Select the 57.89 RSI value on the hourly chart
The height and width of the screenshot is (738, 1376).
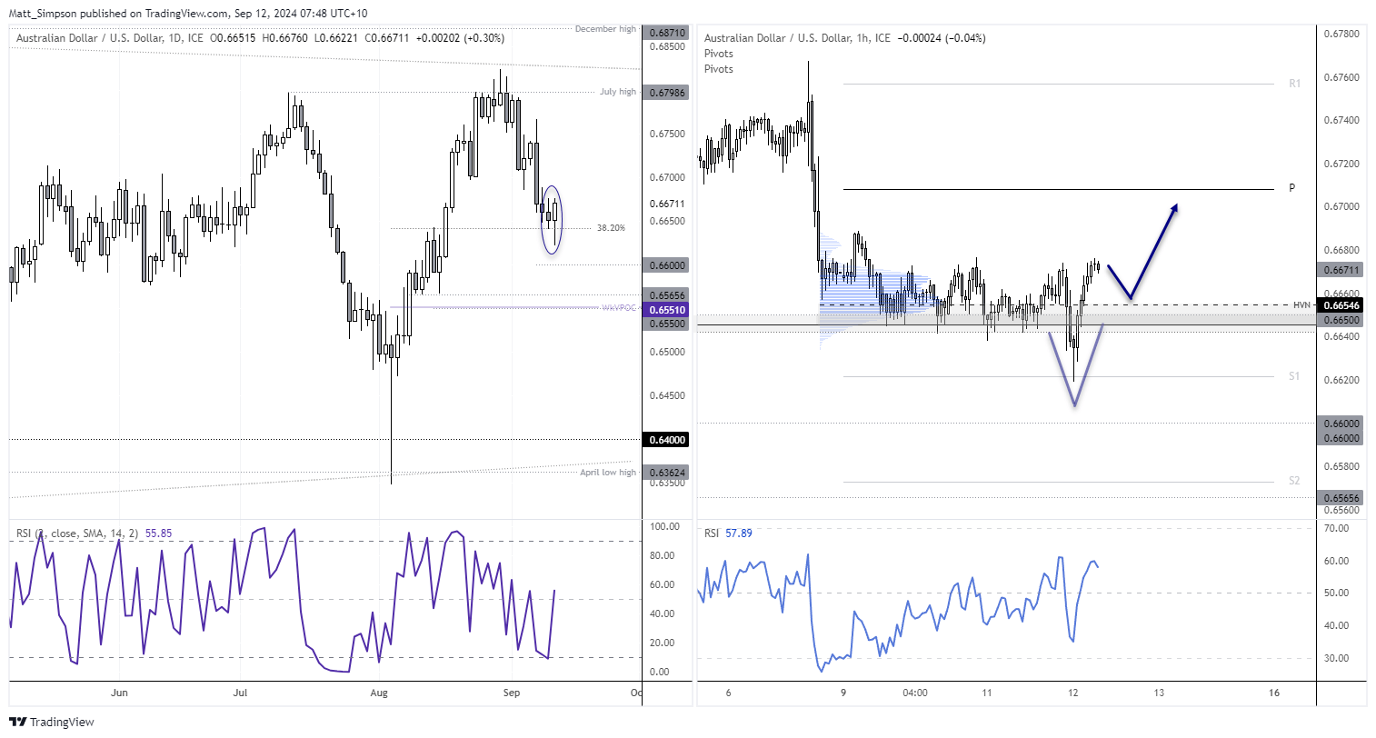point(739,534)
